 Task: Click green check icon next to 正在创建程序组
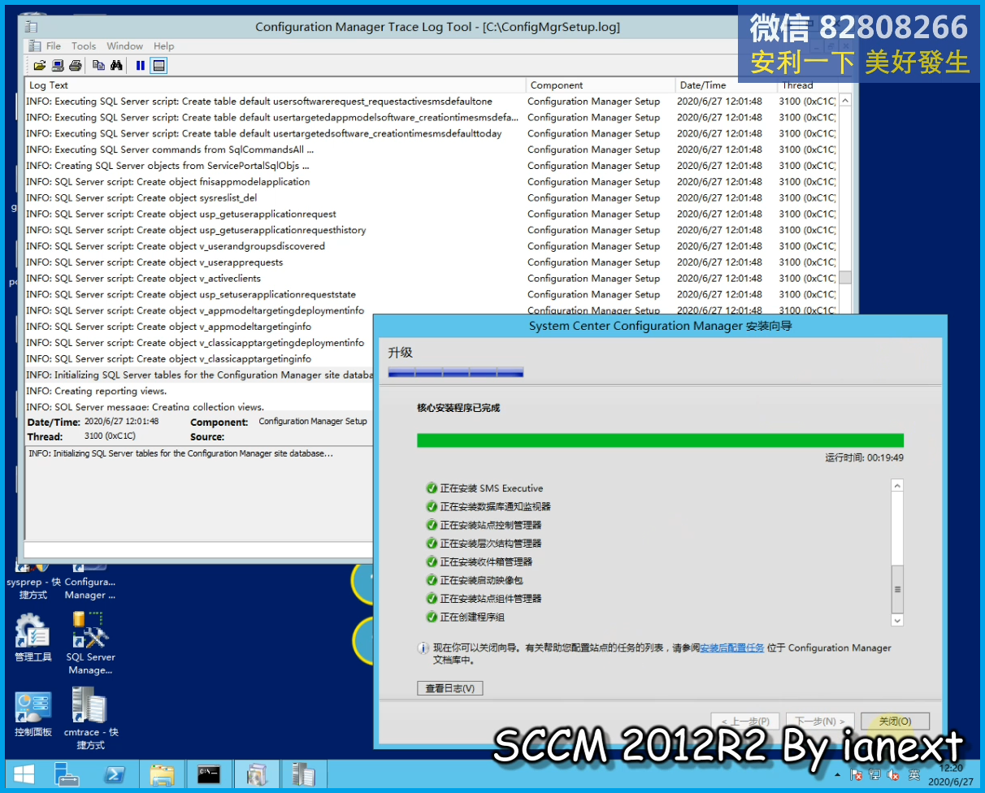click(x=432, y=617)
